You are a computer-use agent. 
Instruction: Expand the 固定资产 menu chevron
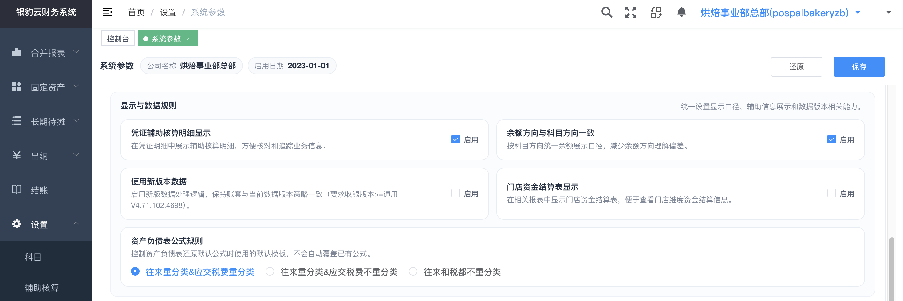click(x=76, y=86)
